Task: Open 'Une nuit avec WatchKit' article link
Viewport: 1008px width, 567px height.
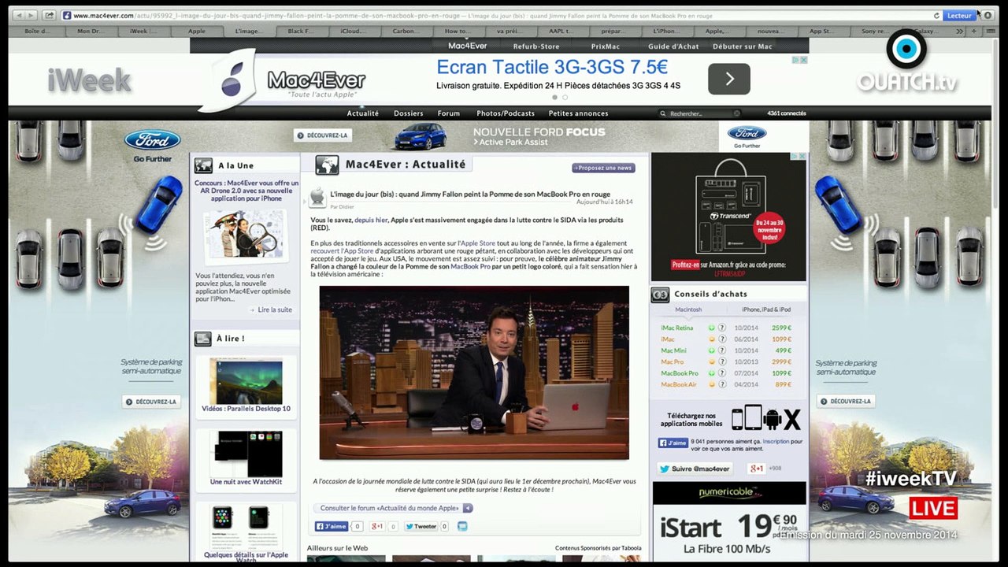Action: [x=246, y=481]
